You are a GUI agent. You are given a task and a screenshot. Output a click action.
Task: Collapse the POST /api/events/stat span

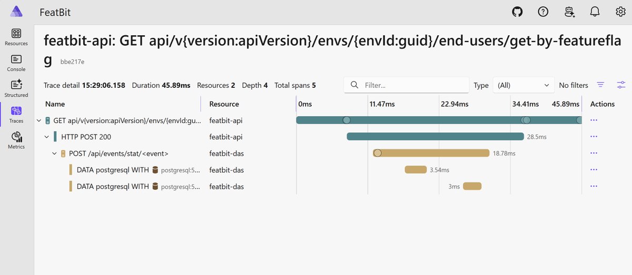pos(55,154)
